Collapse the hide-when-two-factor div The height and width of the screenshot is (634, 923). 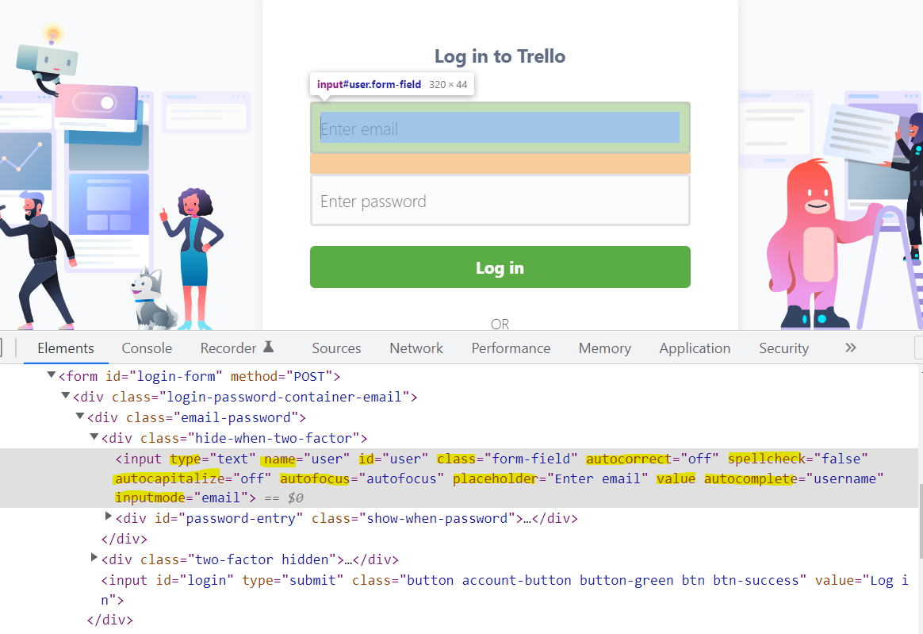(94, 437)
